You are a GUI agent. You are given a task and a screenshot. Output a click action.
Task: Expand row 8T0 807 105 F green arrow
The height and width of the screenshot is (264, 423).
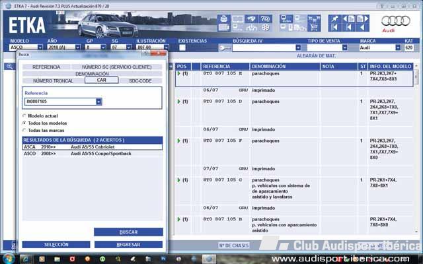tap(178, 141)
